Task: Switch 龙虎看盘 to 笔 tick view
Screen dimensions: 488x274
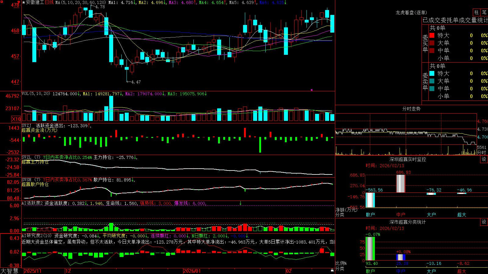Action: click(484, 12)
